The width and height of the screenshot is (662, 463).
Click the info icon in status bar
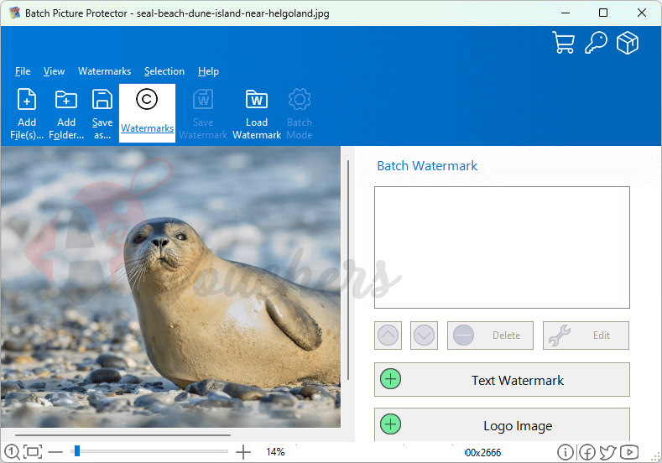coord(566,452)
